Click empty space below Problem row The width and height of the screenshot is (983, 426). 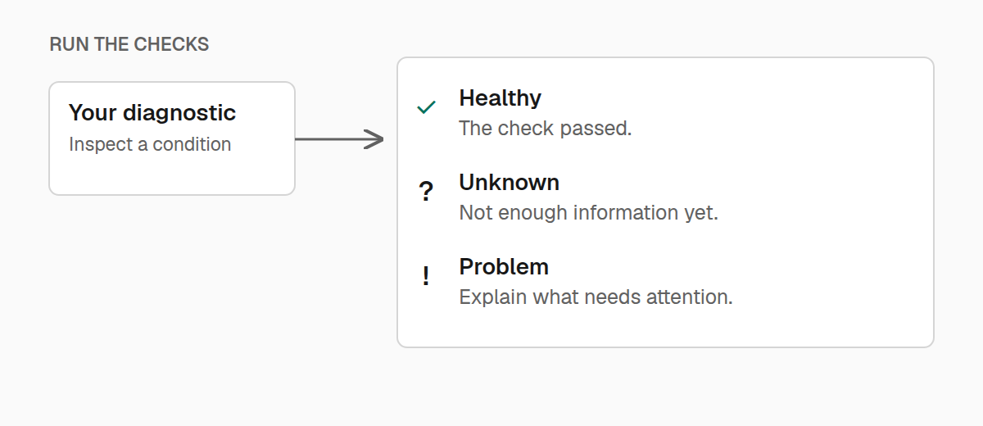665,328
